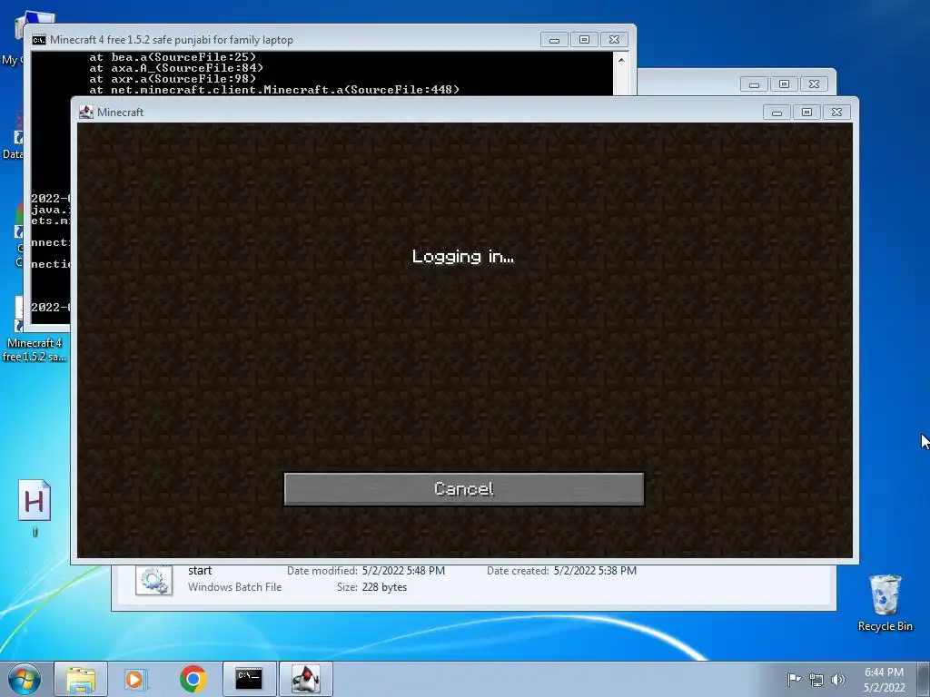The width and height of the screenshot is (930, 697).
Task: Switch to the command prompt taskbar button
Action: point(249,679)
